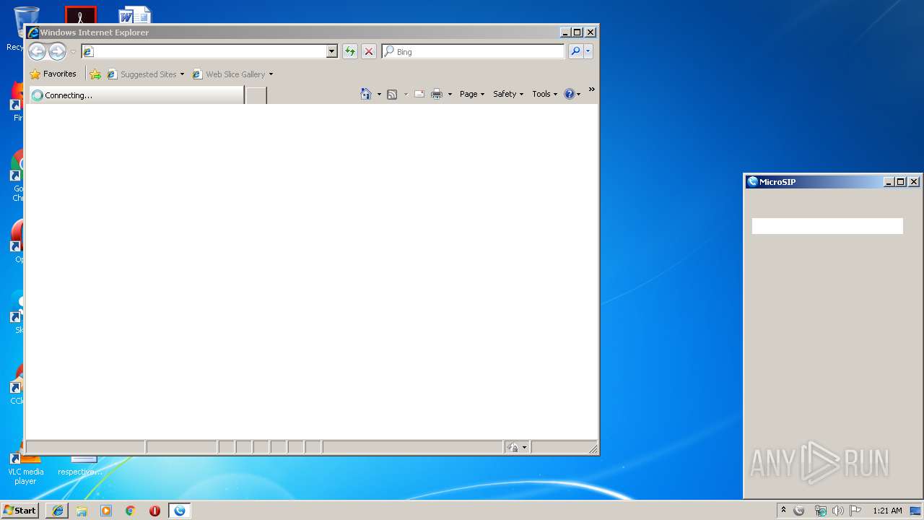Show hidden tray icons arrow

(783, 511)
